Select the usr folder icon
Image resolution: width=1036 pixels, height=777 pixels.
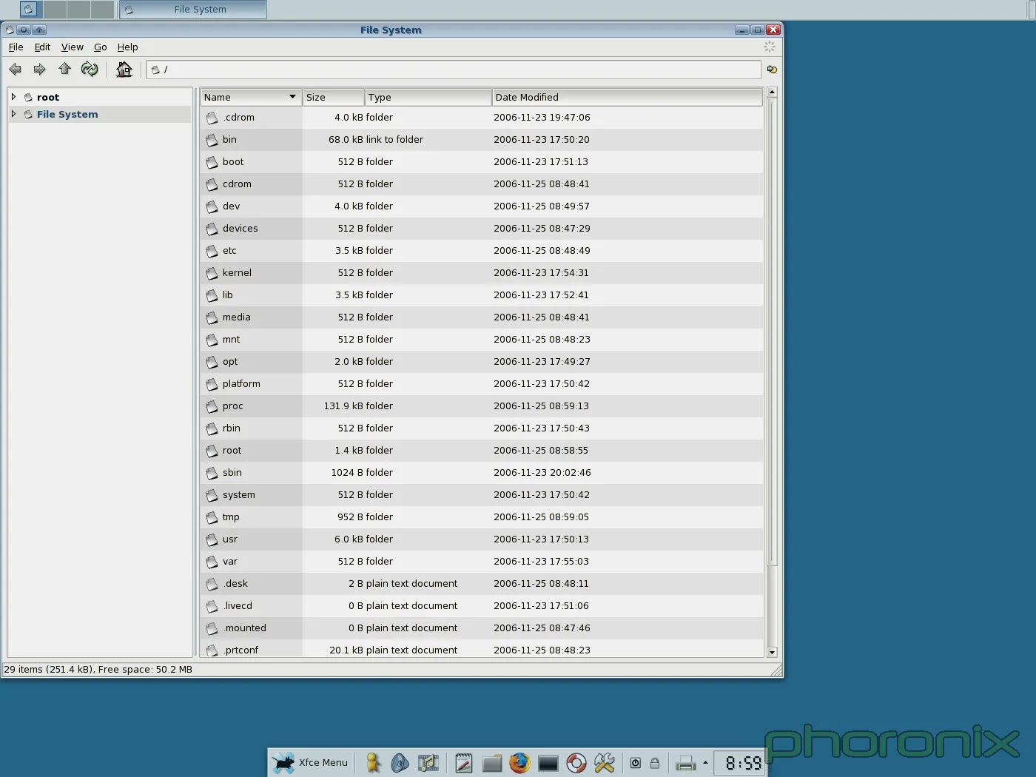click(212, 539)
